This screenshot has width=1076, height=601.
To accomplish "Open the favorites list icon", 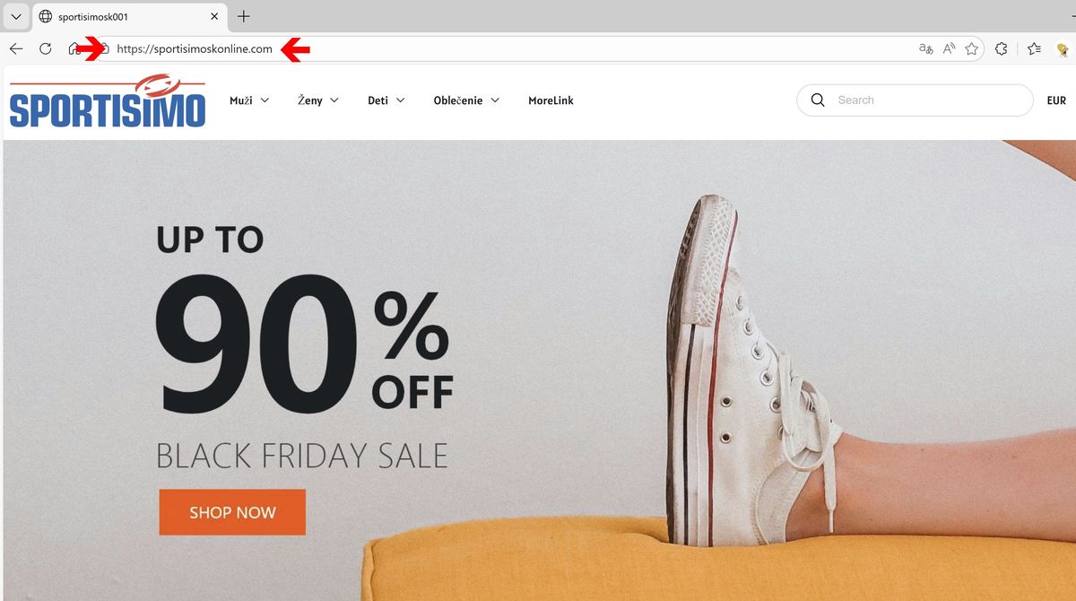I will 1034,49.
